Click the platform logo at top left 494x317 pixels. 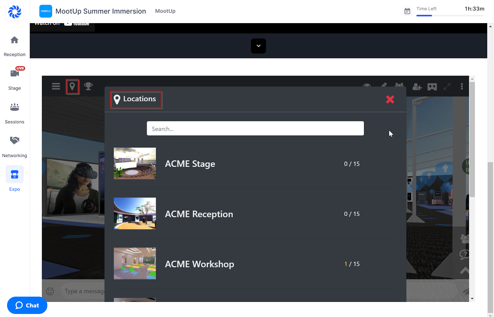click(x=15, y=12)
